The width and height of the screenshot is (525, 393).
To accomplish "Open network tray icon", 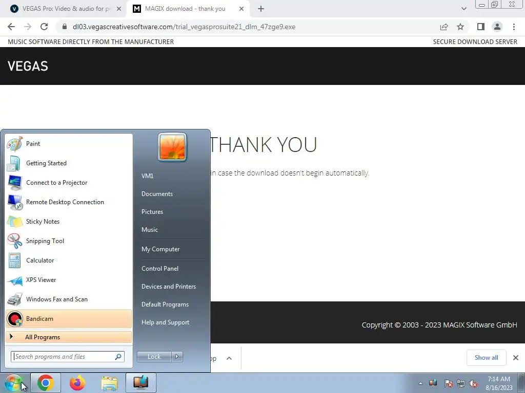I will (x=461, y=383).
